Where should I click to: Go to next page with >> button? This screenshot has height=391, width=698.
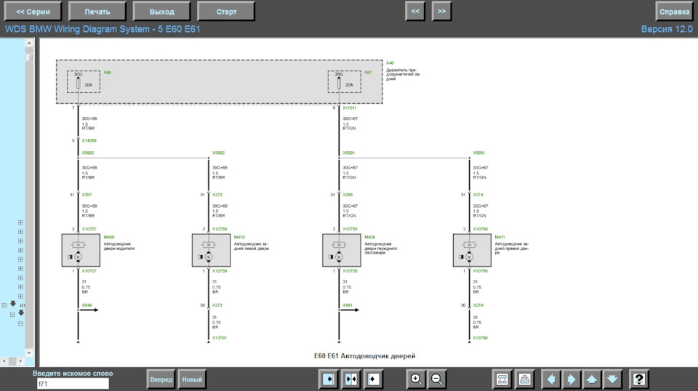[x=441, y=11]
